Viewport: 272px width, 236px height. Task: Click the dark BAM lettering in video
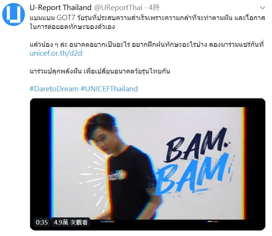[x=197, y=145]
